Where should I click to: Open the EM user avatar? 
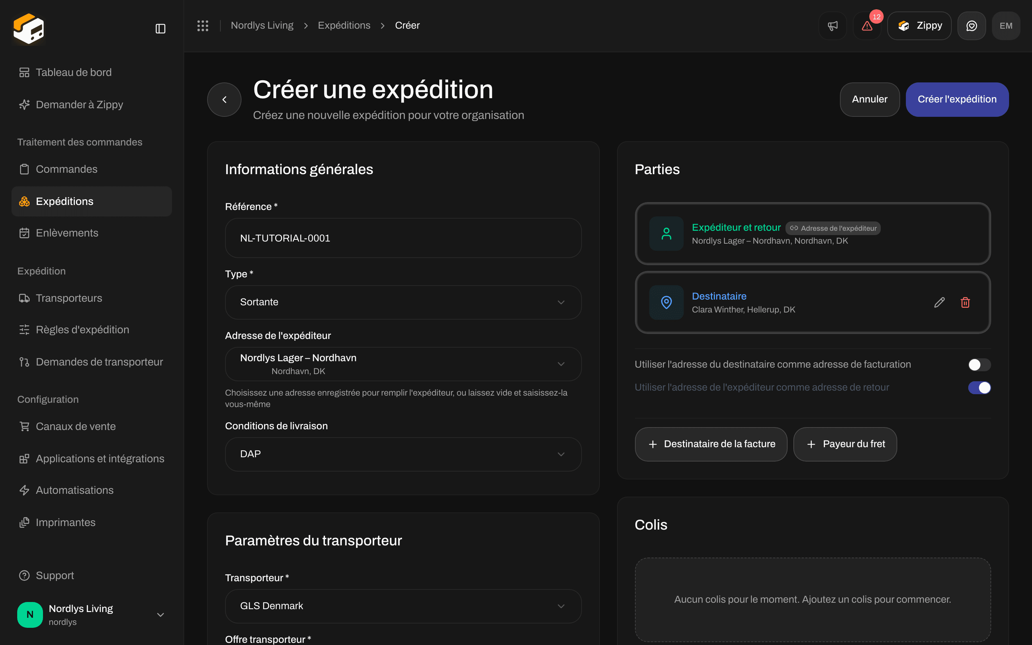click(x=1006, y=25)
